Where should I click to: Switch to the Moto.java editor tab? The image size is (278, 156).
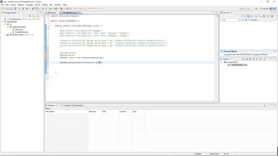click(52, 13)
